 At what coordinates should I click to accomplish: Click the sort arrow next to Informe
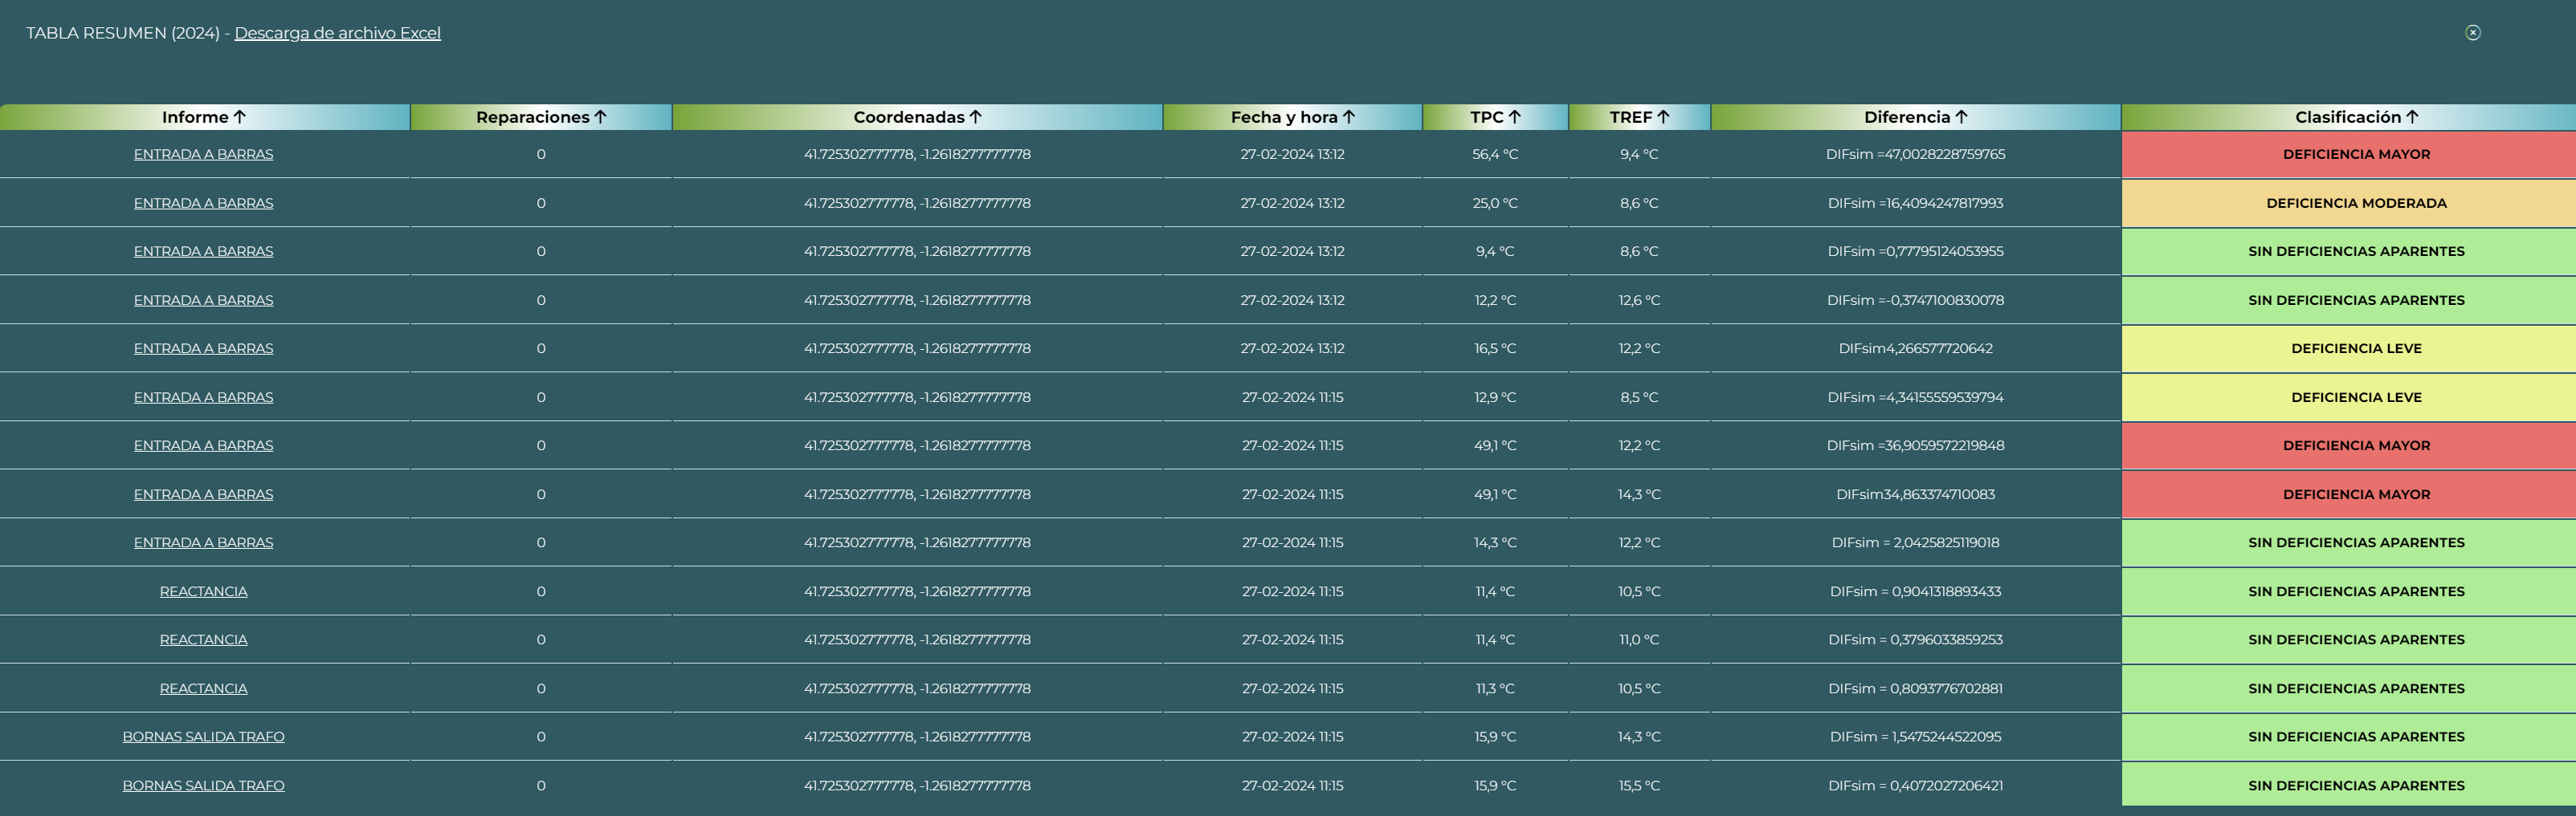pyautogui.click(x=239, y=117)
